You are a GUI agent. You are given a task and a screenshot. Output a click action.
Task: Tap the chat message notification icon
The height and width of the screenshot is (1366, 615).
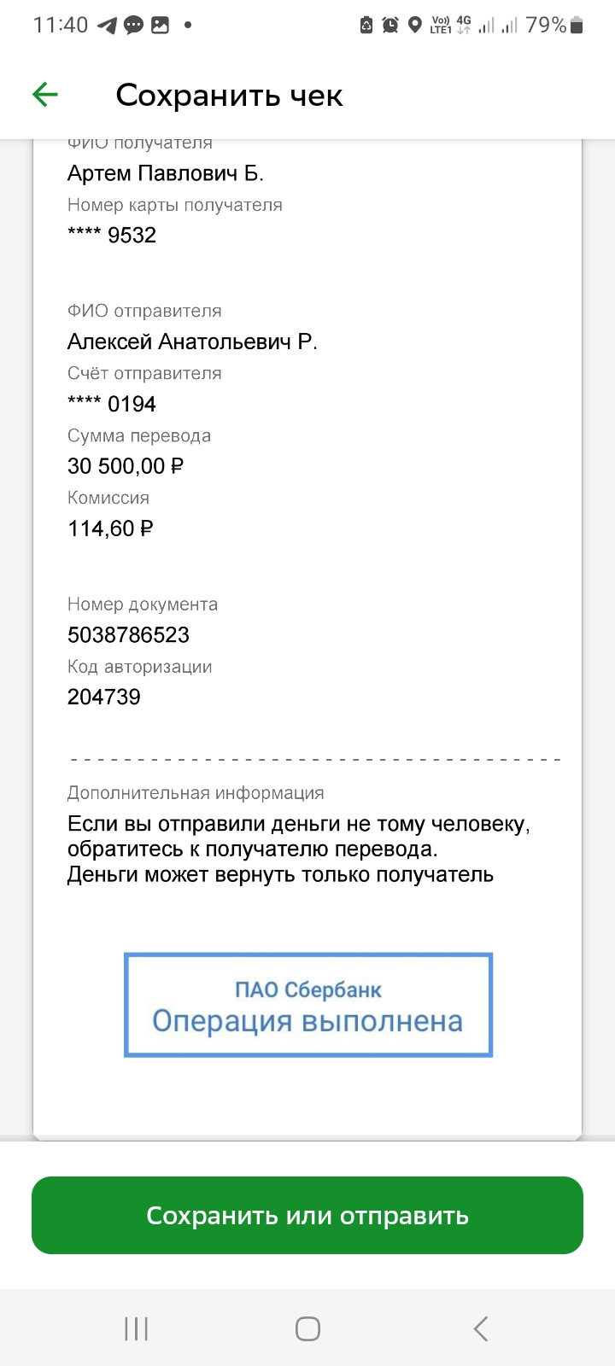[133, 26]
